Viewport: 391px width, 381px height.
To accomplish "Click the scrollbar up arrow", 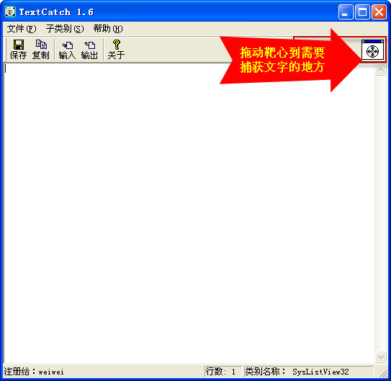I will [380, 69].
